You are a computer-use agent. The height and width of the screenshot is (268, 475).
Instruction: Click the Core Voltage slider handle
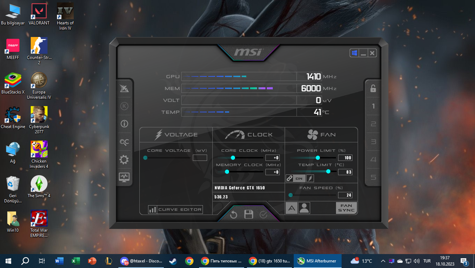[x=145, y=158]
